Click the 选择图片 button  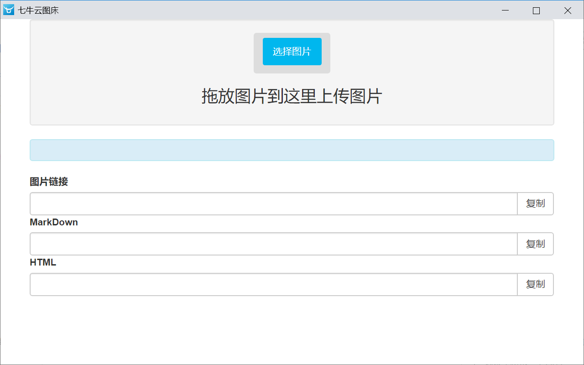coord(292,52)
